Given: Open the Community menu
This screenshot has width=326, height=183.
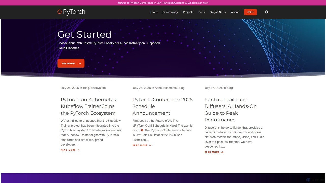Looking at the screenshot, I should pos(170,12).
